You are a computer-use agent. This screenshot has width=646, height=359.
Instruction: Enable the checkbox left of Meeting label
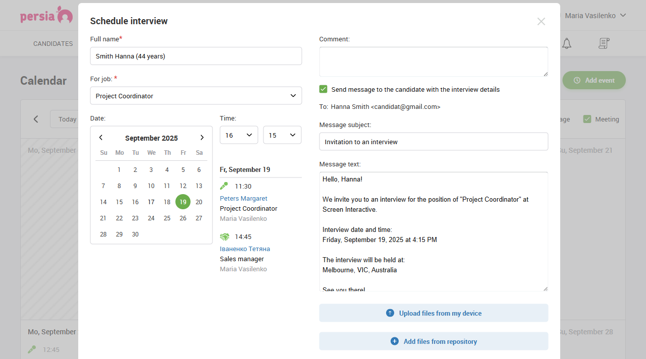[x=587, y=119]
